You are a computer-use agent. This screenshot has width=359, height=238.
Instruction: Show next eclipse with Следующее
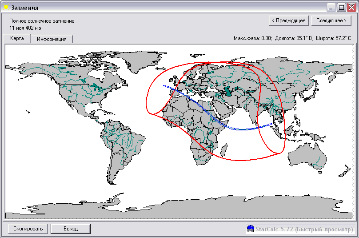tap(331, 20)
